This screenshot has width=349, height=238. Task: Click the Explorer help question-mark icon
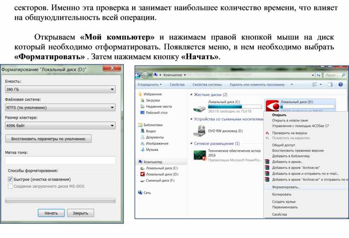tap(341, 85)
